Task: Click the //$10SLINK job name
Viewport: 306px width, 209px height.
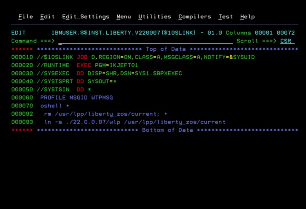Action: (x=55, y=57)
